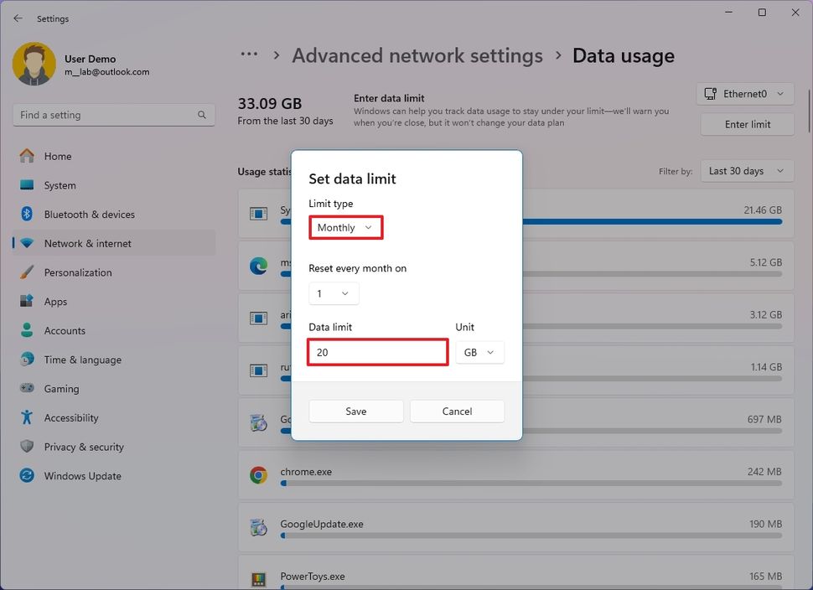Click the Accounts sidebar icon

click(28, 330)
